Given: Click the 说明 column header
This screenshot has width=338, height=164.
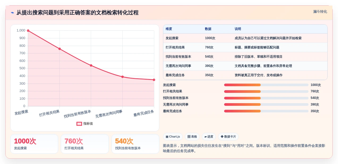Looking at the screenshot, I should [x=238, y=29].
